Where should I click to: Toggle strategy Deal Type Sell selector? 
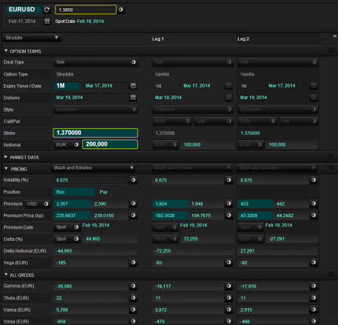click(x=95, y=62)
